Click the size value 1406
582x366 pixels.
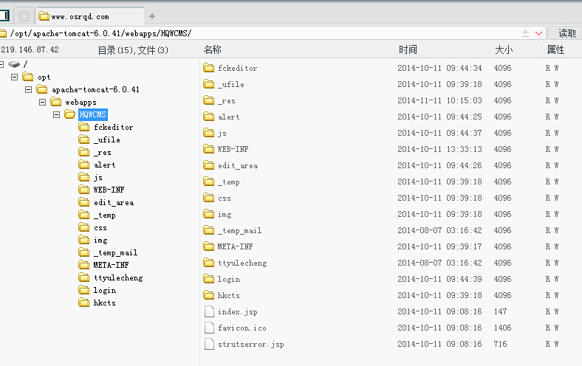(502, 328)
